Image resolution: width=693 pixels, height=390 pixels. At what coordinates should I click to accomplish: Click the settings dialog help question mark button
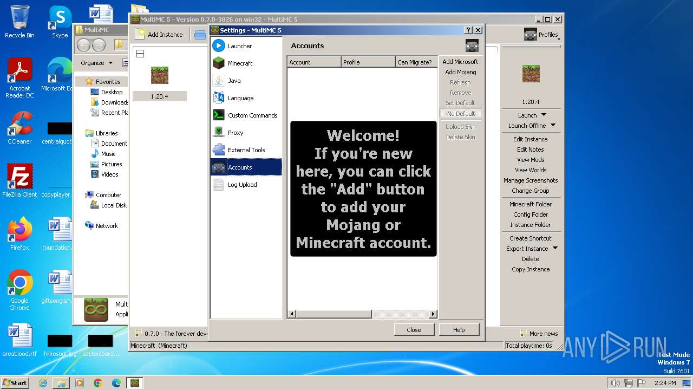pyautogui.click(x=469, y=30)
